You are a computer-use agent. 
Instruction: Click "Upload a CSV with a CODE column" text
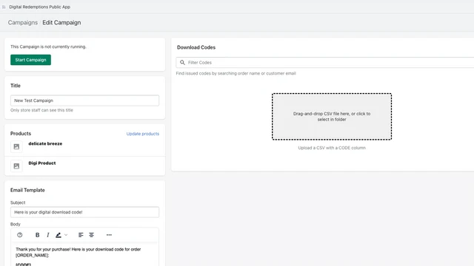coord(332,148)
